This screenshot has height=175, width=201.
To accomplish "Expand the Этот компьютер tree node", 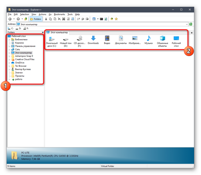I will [x=9, y=53].
